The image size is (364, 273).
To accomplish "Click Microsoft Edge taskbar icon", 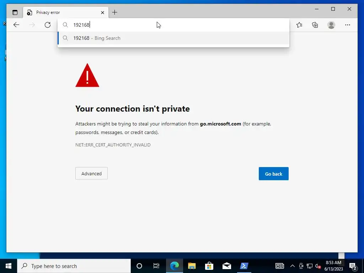I will click(x=174, y=266).
